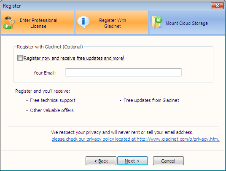The image size is (226, 171).
Task: Click the Register now and receive free updates label
Action: [x=73, y=58]
